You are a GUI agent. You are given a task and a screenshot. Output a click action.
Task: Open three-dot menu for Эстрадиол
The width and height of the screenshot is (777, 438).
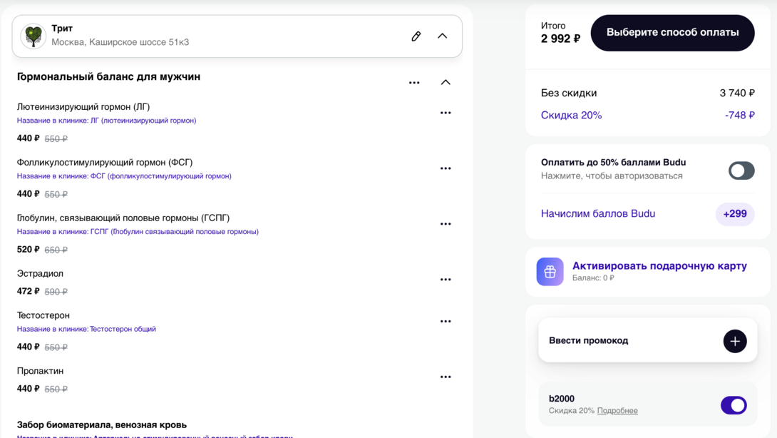pyautogui.click(x=446, y=280)
